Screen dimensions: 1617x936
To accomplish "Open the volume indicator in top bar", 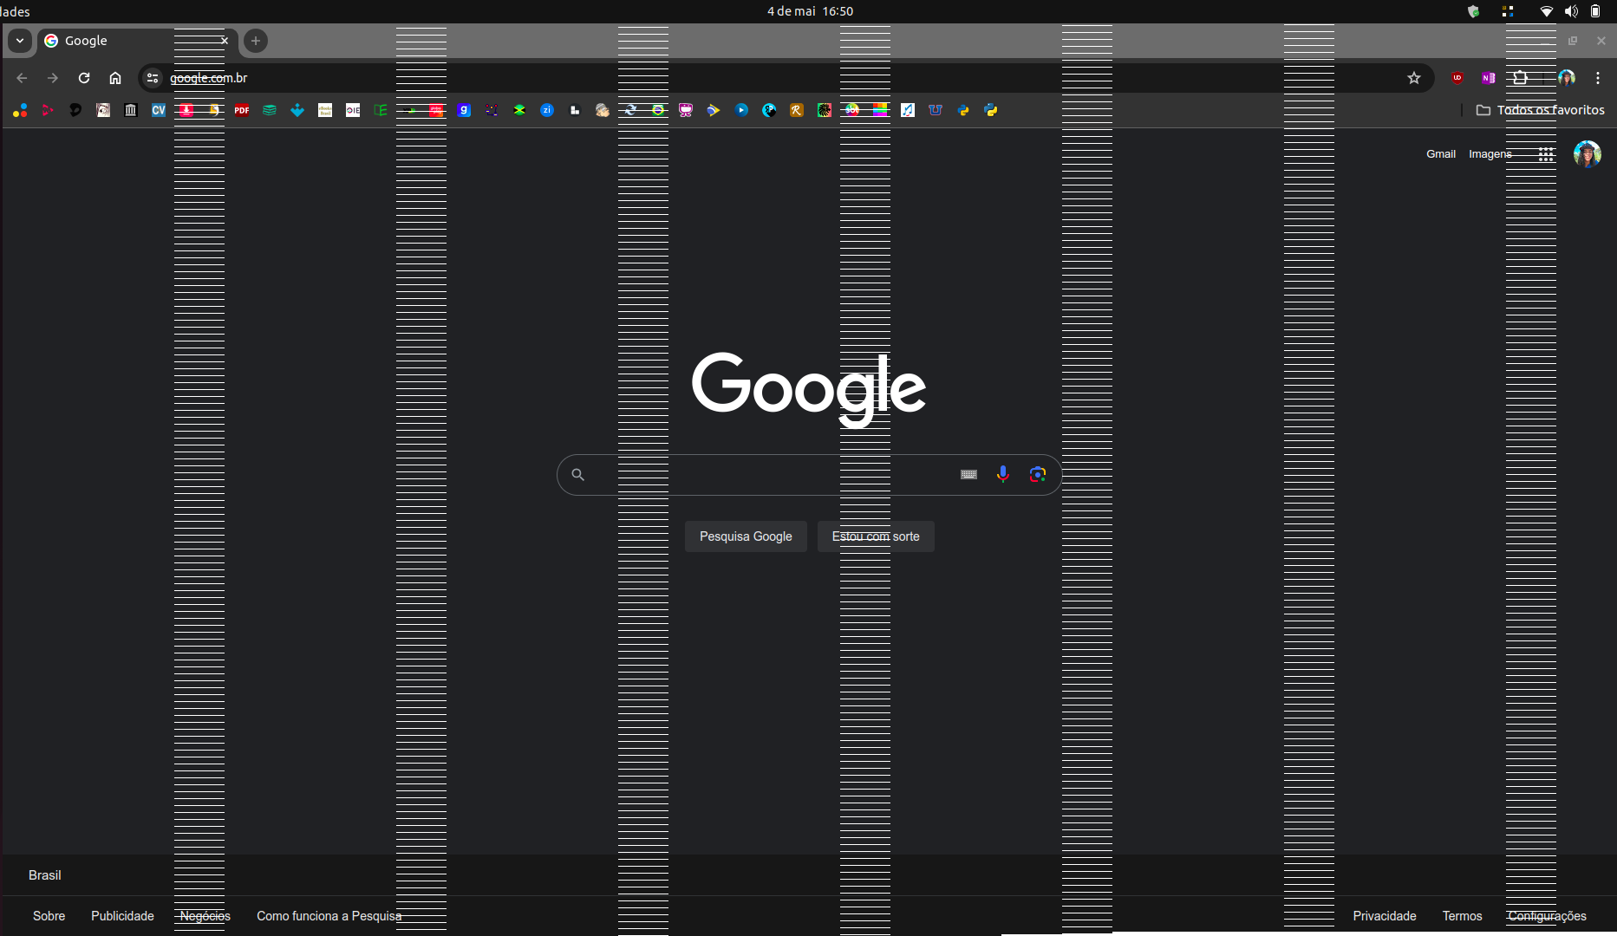I will (x=1571, y=11).
